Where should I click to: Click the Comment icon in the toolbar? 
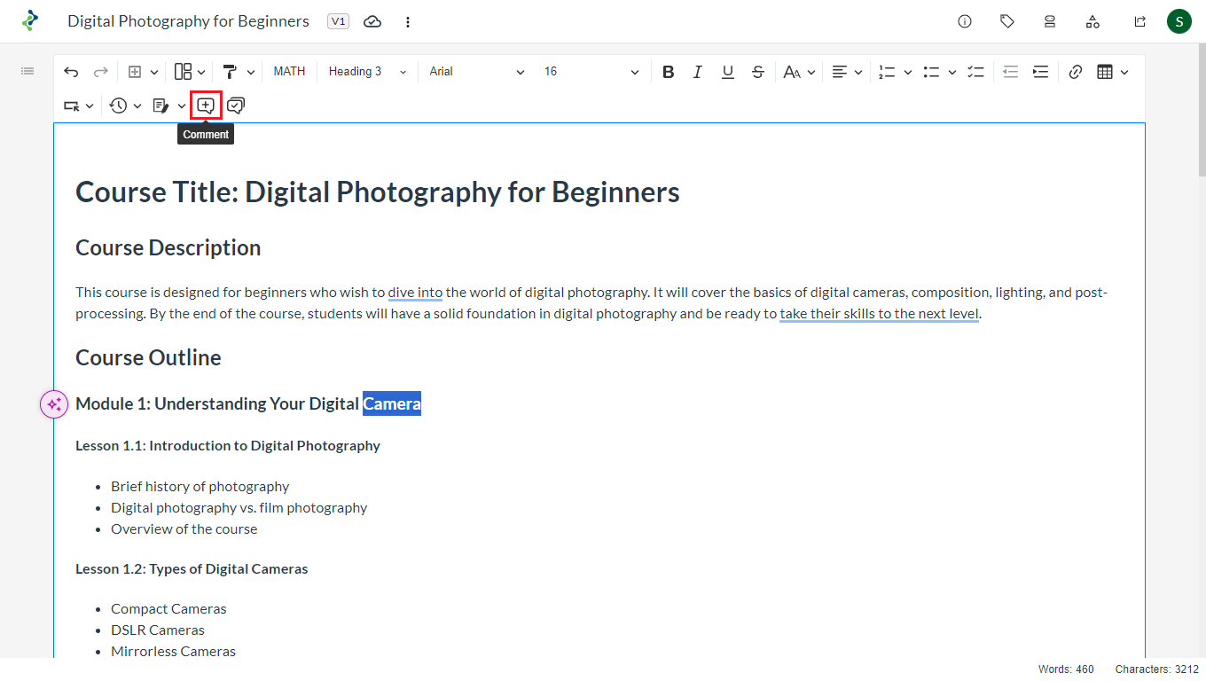click(206, 106)
